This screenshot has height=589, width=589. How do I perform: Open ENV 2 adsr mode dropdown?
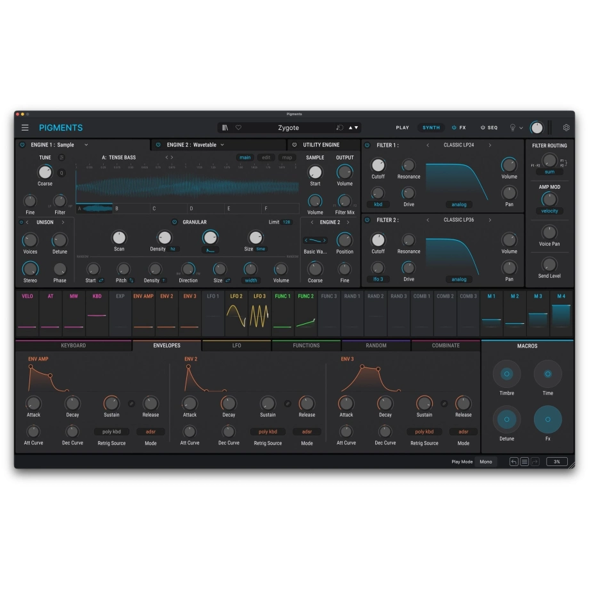(x=307, y=432)
